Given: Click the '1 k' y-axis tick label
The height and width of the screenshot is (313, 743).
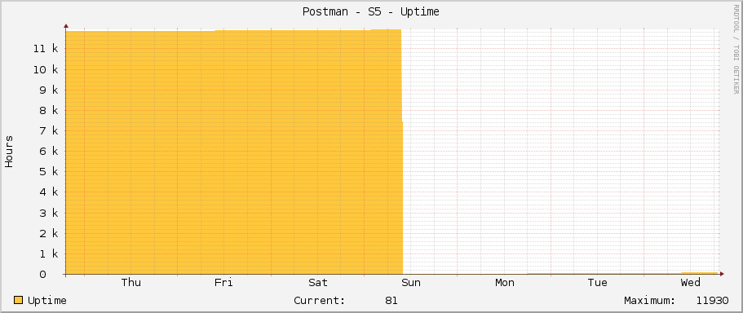Looking at the screenshot, I should click(49, 253).
